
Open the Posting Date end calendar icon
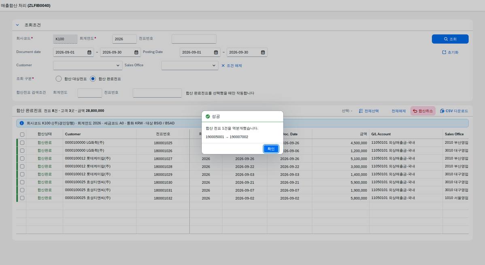[x=263, y=52]
